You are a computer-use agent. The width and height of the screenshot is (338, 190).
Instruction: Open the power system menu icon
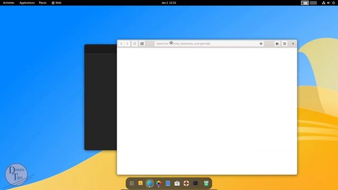pos(333,3)
